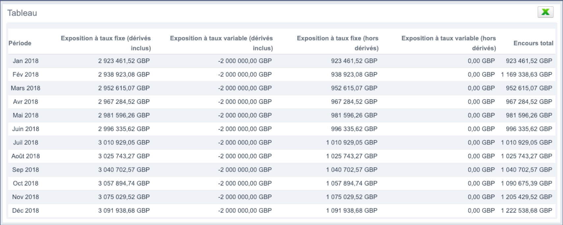
Task: Click the value 3 010 929,05 GBP
Action: (124, 143)
